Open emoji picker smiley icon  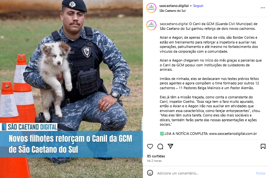tap(150, 173)
